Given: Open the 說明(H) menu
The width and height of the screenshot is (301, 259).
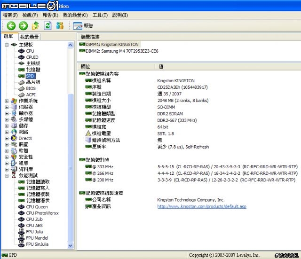Looking at the screenshot, I should click(x=120, y=15).
